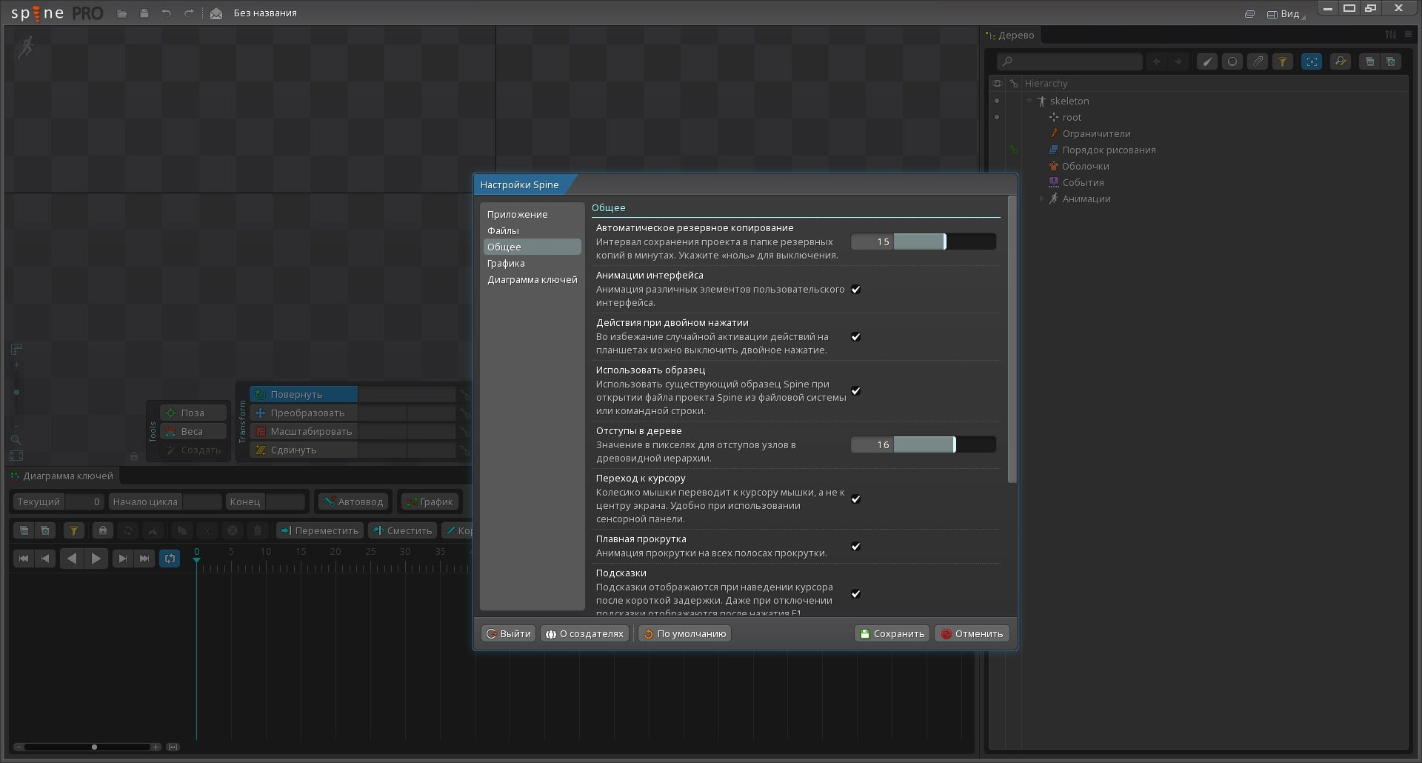Click the Undo arrow icon
1422x763 pixels.
pyautogui.click(x=166, y=13)
